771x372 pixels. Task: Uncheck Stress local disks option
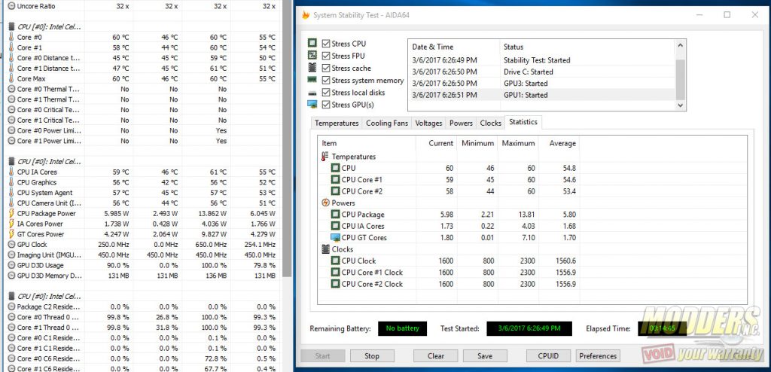[x=325, y=93]
